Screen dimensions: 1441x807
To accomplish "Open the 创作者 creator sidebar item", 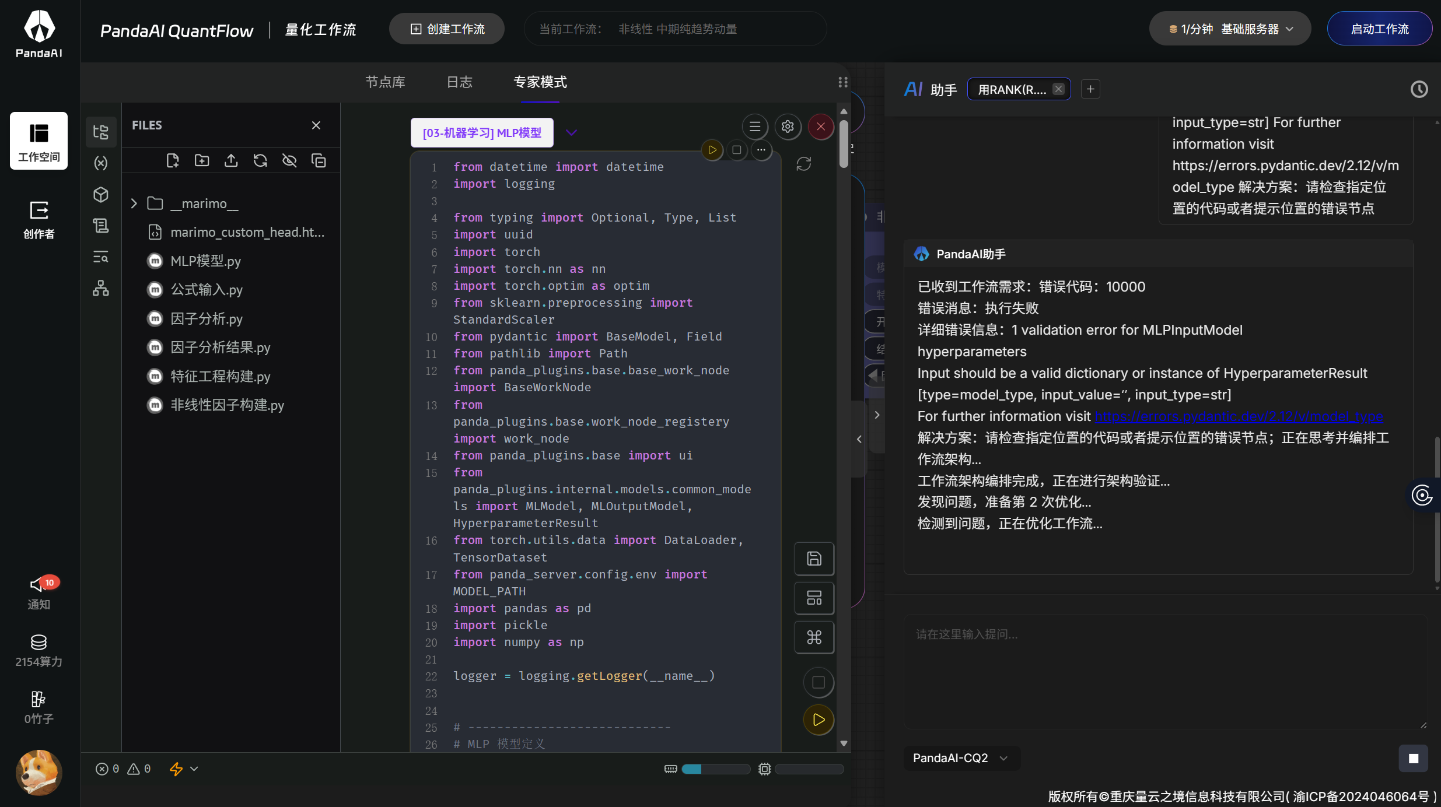I will click(x=39, y=219).
